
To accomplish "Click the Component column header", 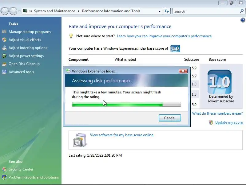I will tap(78, 60).
